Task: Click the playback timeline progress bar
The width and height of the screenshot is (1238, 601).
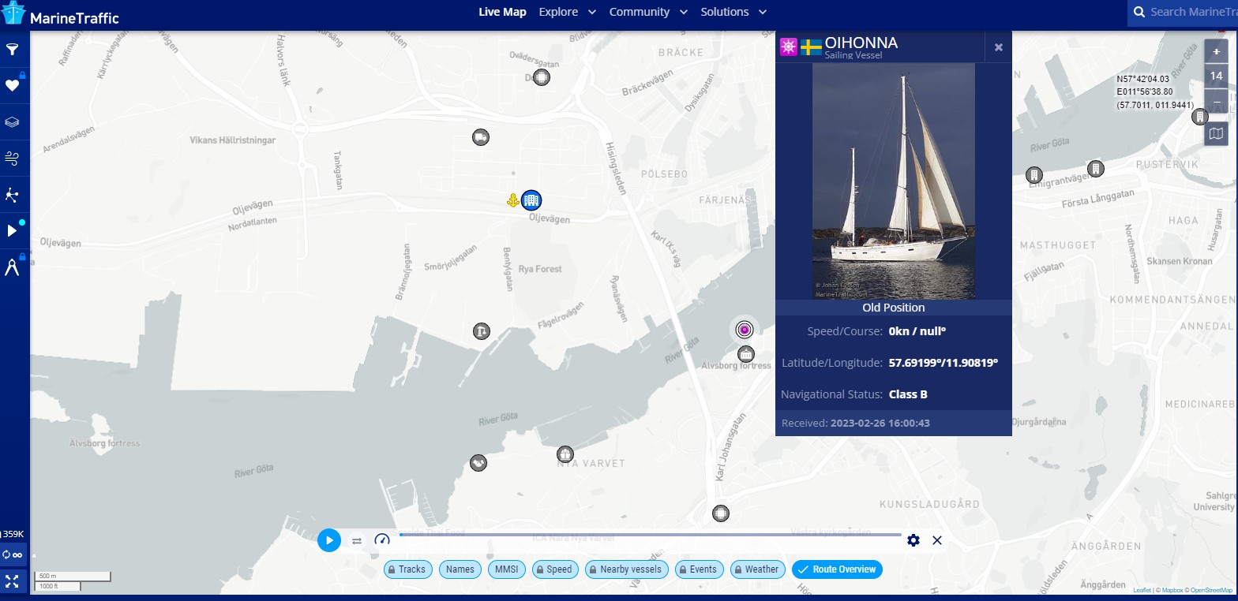Action: point(650,535)
